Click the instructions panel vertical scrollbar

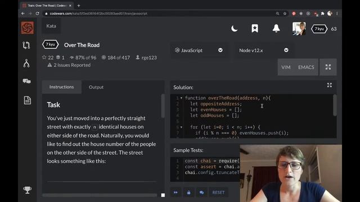(x=163, y=106)
